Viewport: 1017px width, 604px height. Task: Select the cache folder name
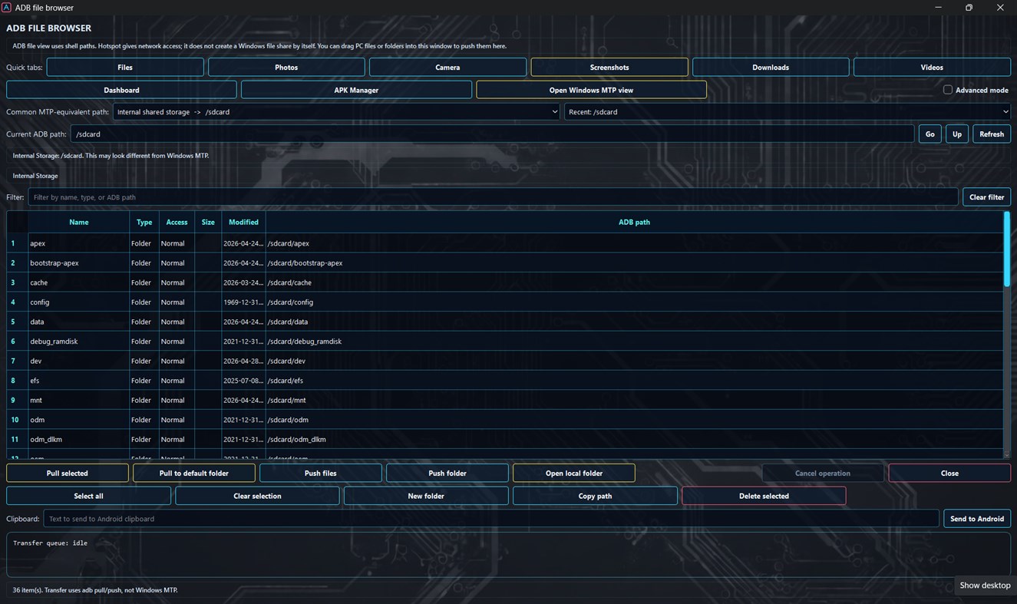click(38, 282)
